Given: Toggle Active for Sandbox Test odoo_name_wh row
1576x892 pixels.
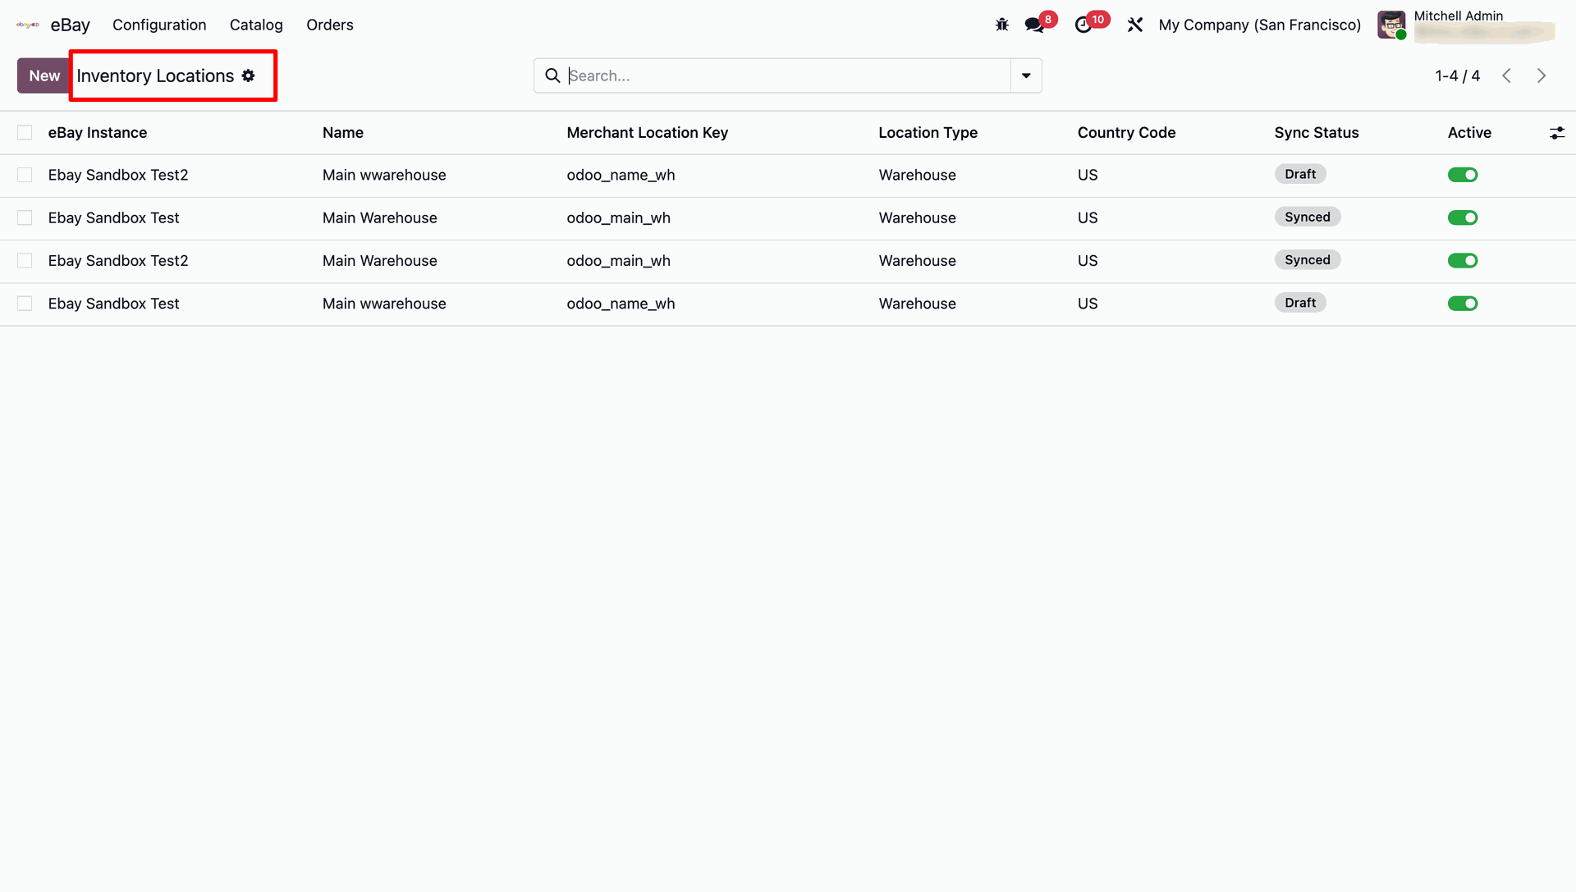Looking at the screenshot, I should click(1462, 304).
